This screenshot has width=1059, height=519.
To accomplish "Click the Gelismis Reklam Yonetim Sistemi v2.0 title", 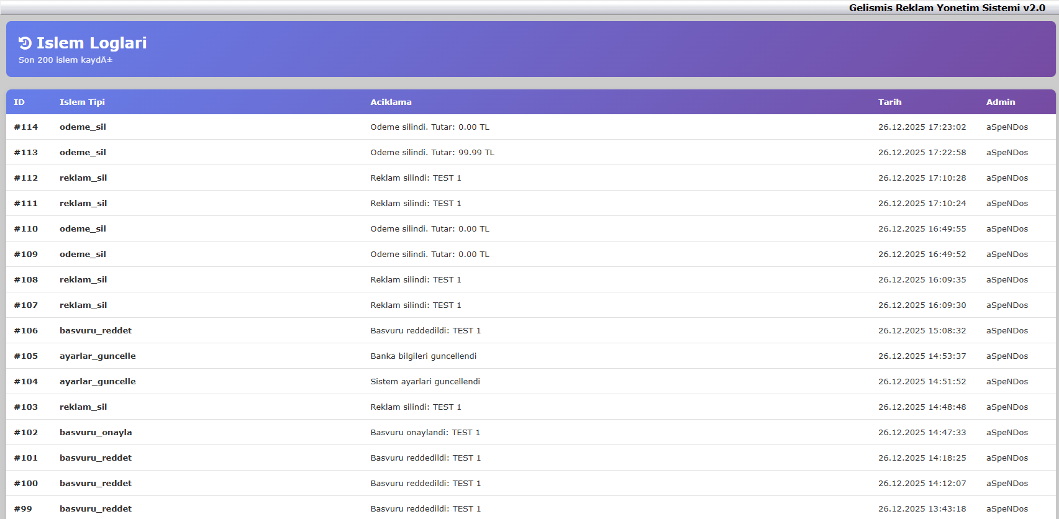I will pyautogui.click(x=947, y=8).
